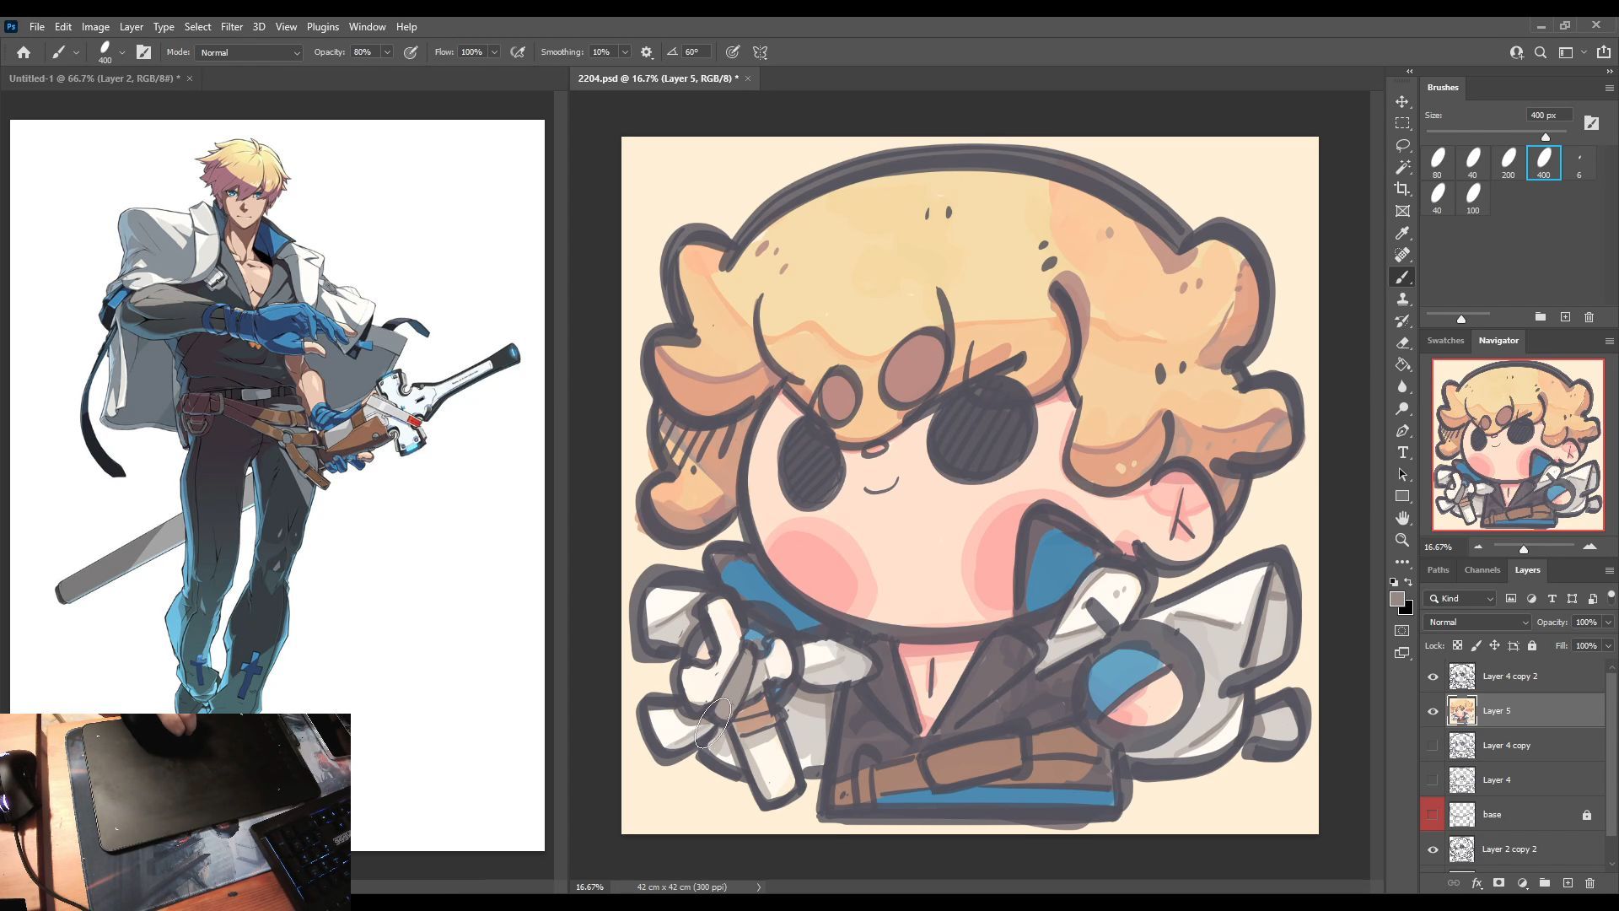Switch to Untitled-1 document tab
The height and width of the screenshot is (911, 1619).
pyautogui.click(x=94, y=78)
